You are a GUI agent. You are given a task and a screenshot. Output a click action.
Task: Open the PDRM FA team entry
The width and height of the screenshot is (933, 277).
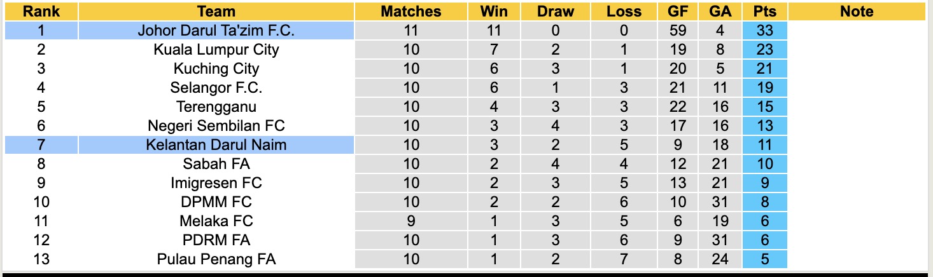click(216, 240)
